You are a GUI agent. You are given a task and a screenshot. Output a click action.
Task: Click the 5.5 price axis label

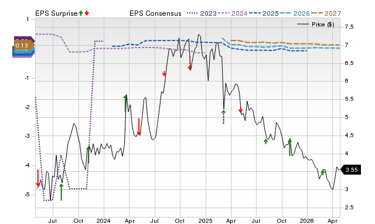click(349, 99)
